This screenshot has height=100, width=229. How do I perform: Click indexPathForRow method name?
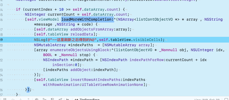tap(147, 60)
